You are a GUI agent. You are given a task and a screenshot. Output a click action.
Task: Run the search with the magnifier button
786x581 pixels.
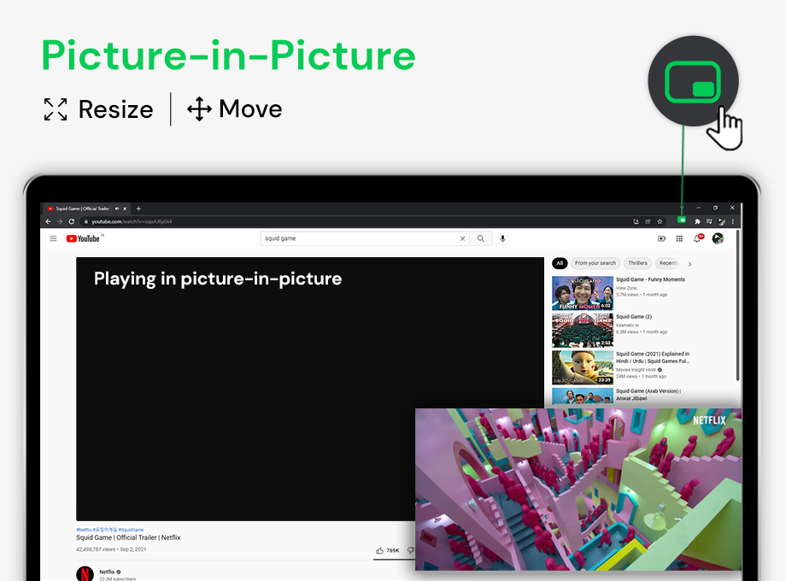coord(481,238)
